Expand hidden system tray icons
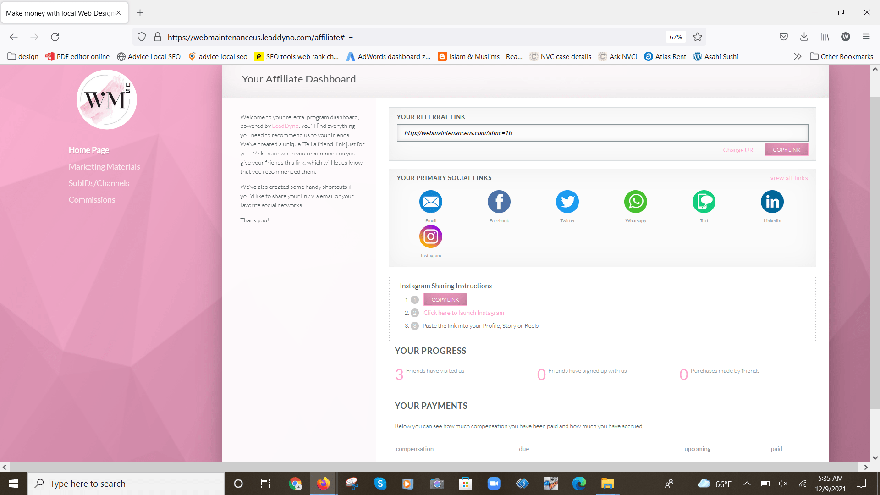Image resolution: width=880 pixels, height=495 pixels. (x=747, y=484)
